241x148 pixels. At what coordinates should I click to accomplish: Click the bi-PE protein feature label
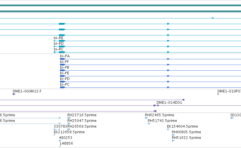[65, 73]
